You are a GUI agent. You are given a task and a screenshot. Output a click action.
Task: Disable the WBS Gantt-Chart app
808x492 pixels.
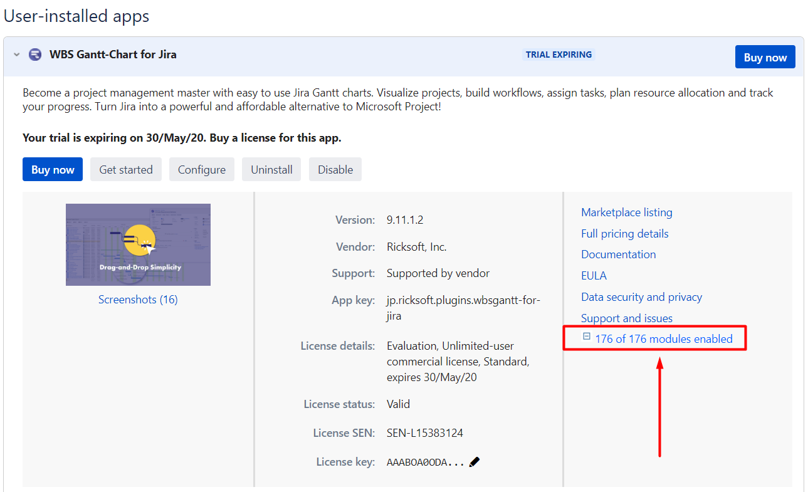(335, 170)
